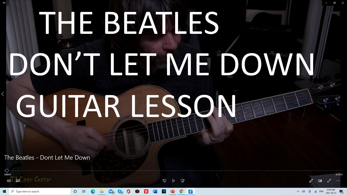This screenshot has width=347, height=195.
Task: Open the notification action center
Action: click(341, 191)
